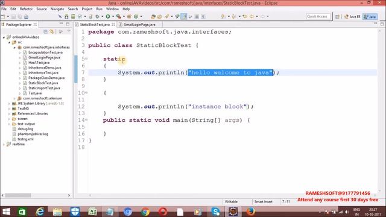This screenshot has height=217, width=386.
Task: Open File Explorer from the taskbar
Action: click(57, 212)
